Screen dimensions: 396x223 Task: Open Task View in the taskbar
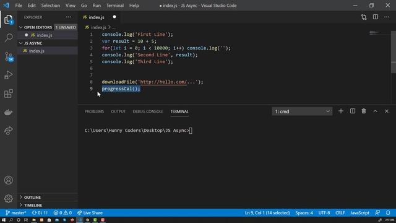pyautogui.click(x=26, y=220)
